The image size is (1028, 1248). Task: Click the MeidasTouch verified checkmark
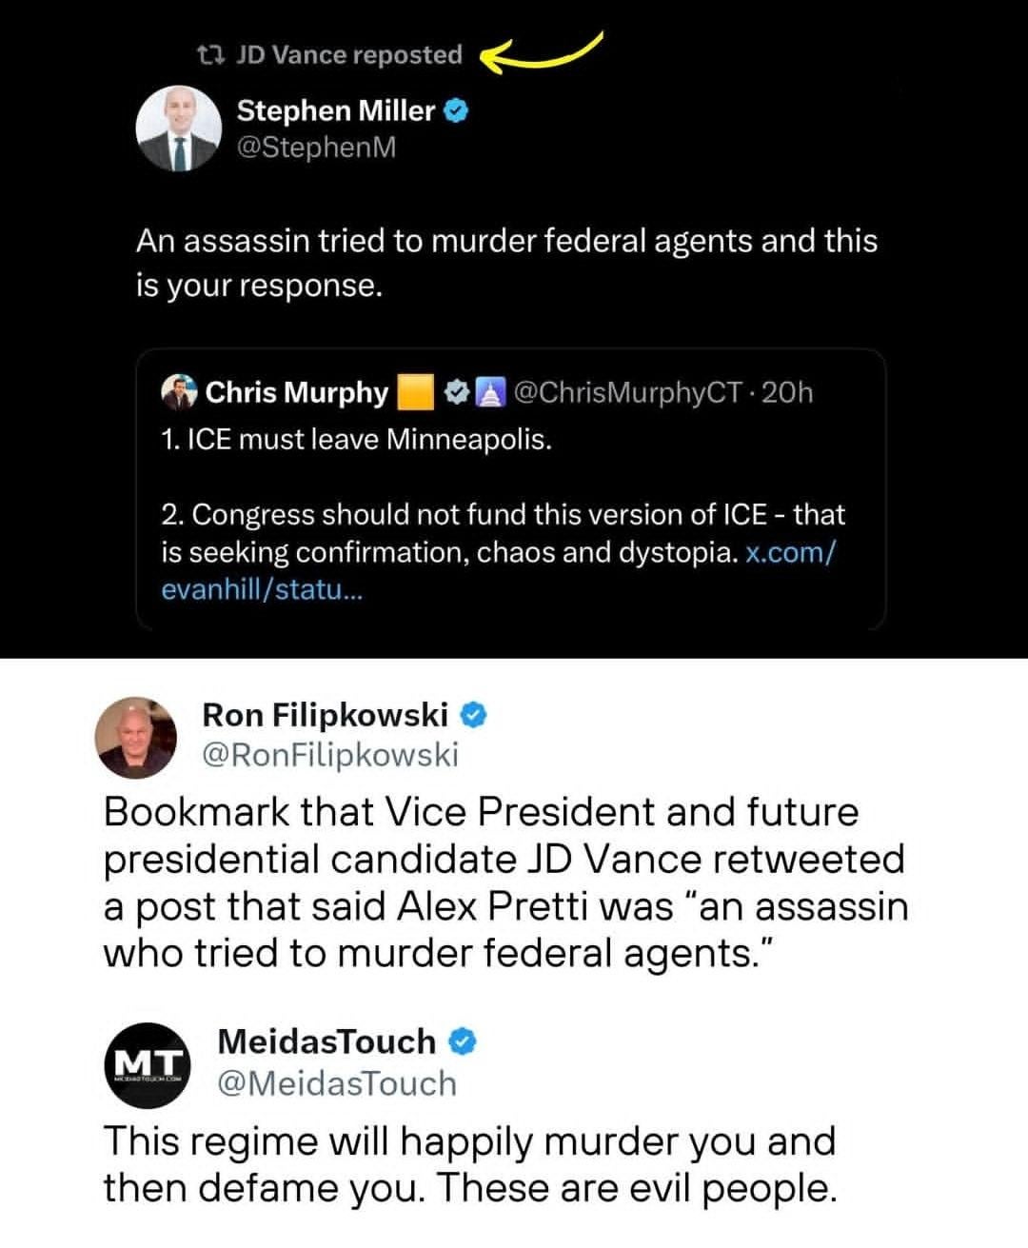click(463, 1041)
